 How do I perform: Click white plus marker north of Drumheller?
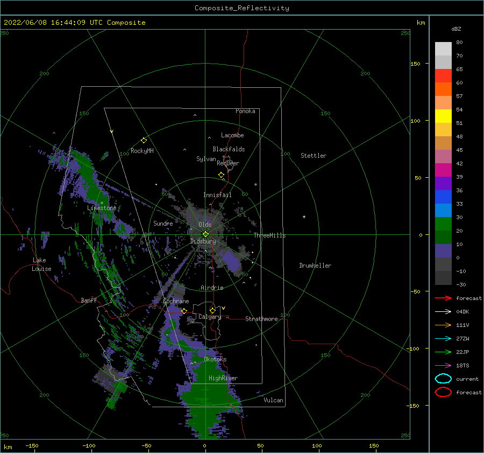(304, 217)
